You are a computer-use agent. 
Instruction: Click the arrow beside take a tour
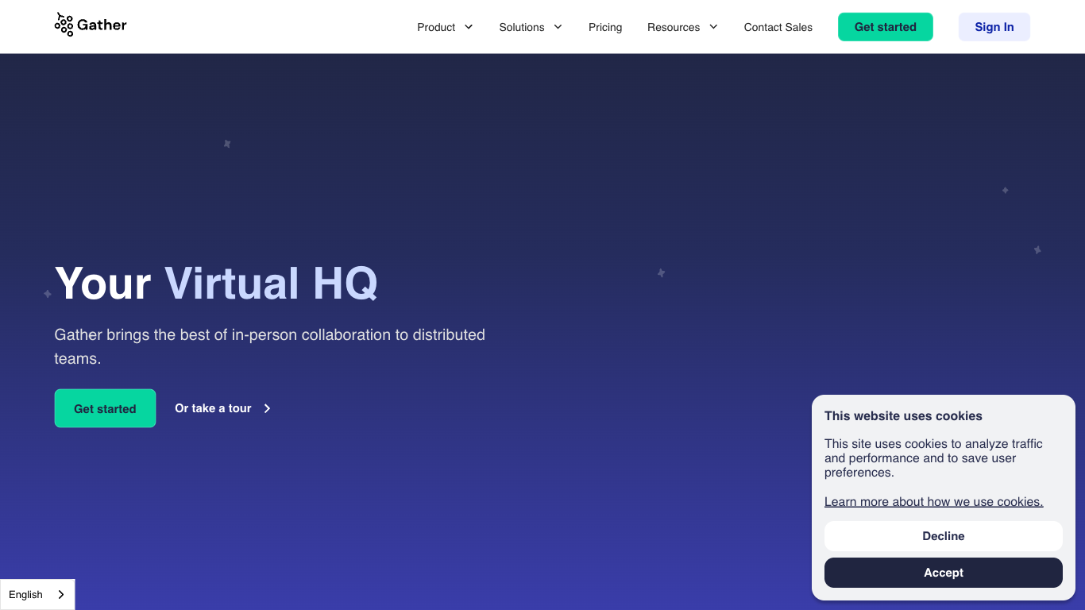(267, 408)
